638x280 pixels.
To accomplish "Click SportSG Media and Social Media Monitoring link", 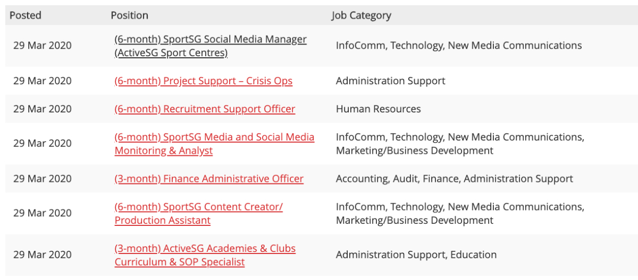I will pyautogui.click(x=214, y=137).
